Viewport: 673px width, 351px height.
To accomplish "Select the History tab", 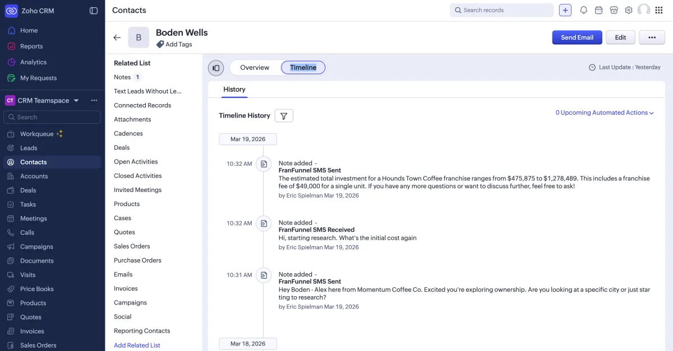I will [234, 89].
